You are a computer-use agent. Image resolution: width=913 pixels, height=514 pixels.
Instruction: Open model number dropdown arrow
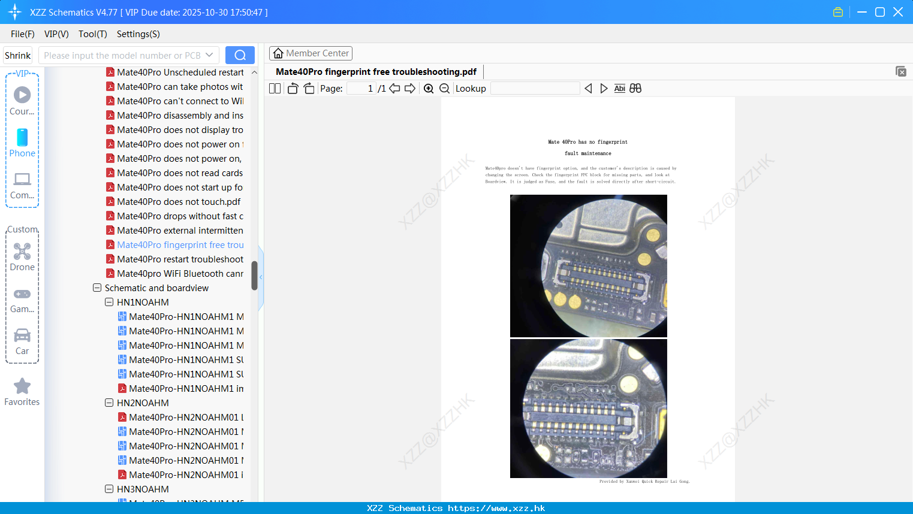[209, 55]
